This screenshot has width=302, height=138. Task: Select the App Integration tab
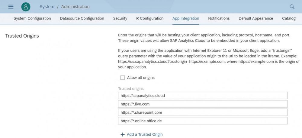tap(186, 18)
